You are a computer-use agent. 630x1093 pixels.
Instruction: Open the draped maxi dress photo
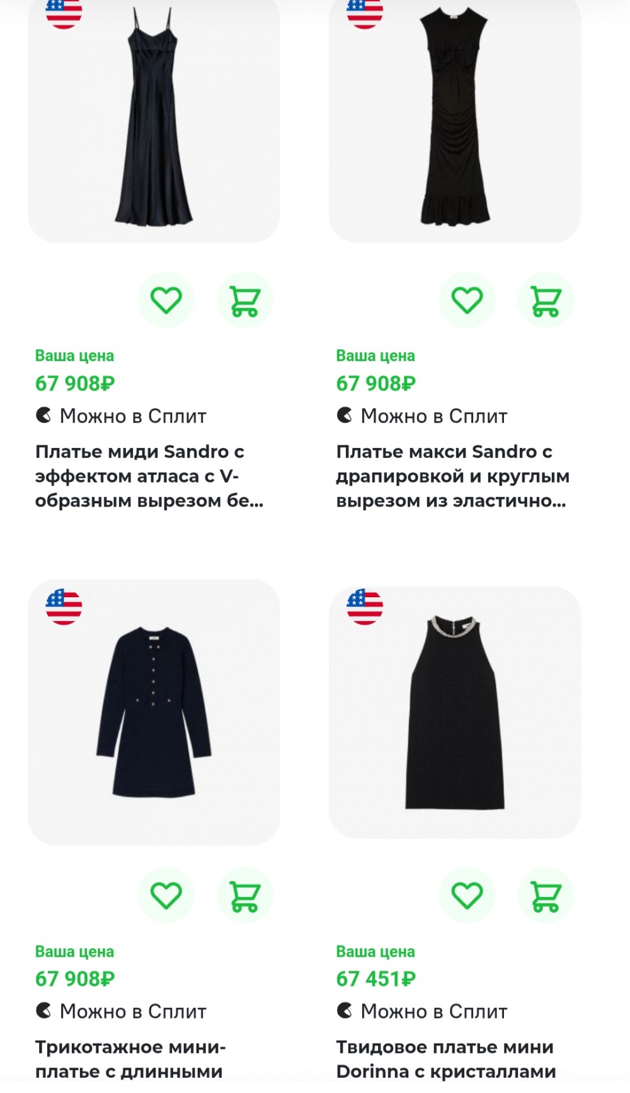455,120
